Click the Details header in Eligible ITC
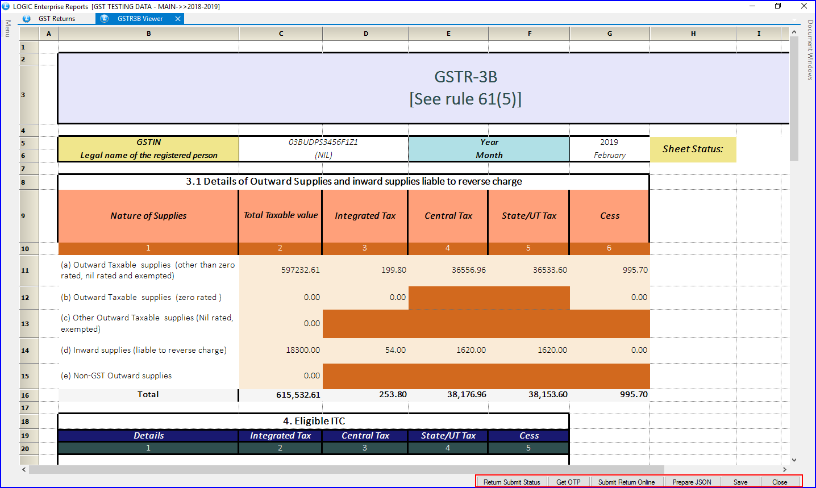The width and height of the screenshot is (816, 488). (148, 436)
